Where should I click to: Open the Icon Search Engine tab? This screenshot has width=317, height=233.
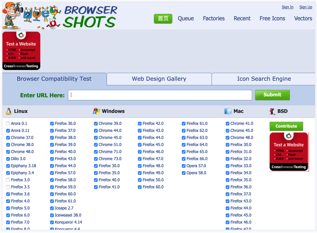(x=264, y=79)
